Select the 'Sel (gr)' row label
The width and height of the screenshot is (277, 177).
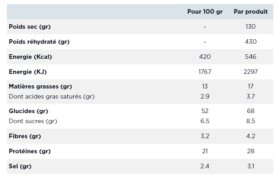[20, 166]
